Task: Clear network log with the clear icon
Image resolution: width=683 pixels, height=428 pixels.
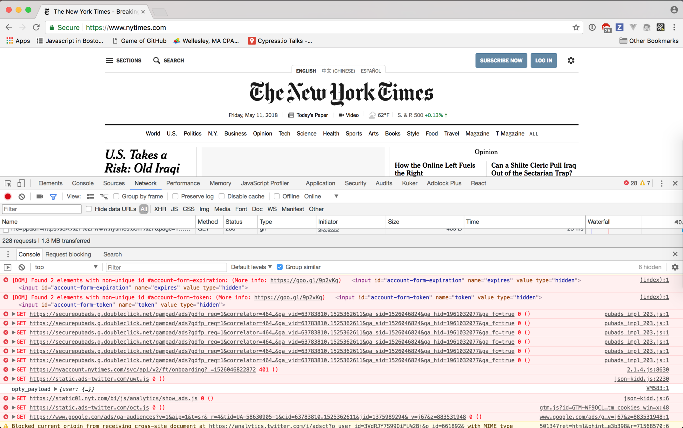Action: click(22, 197)
